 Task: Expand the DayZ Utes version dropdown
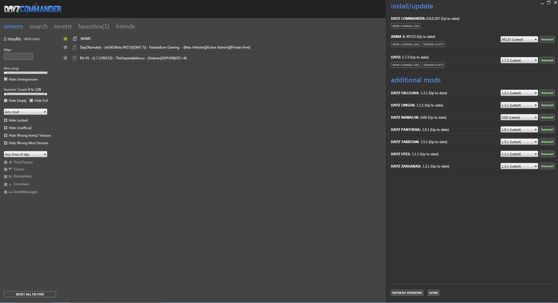tap(519, 154)
